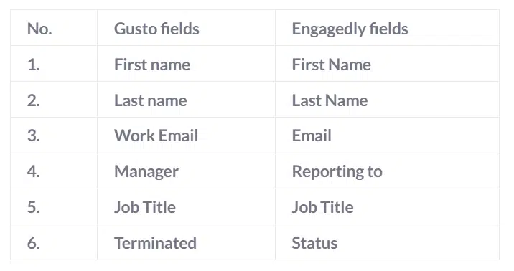Select row number '4.' cell

click(x=54, y=171)
